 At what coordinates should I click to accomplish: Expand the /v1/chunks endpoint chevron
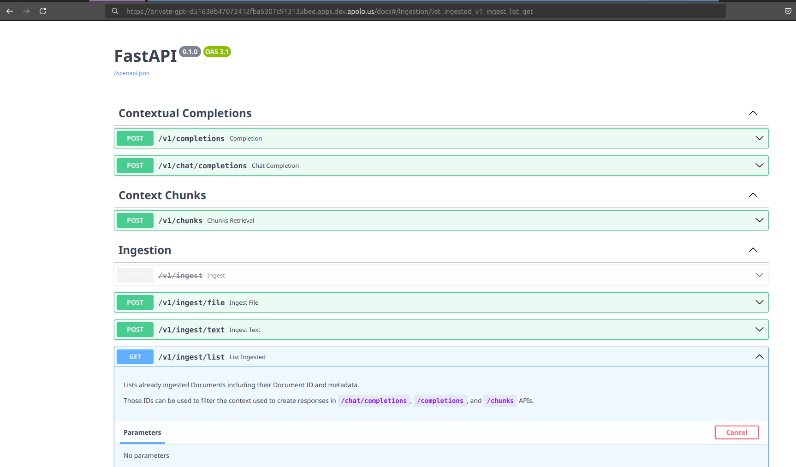tap(759, 220)
